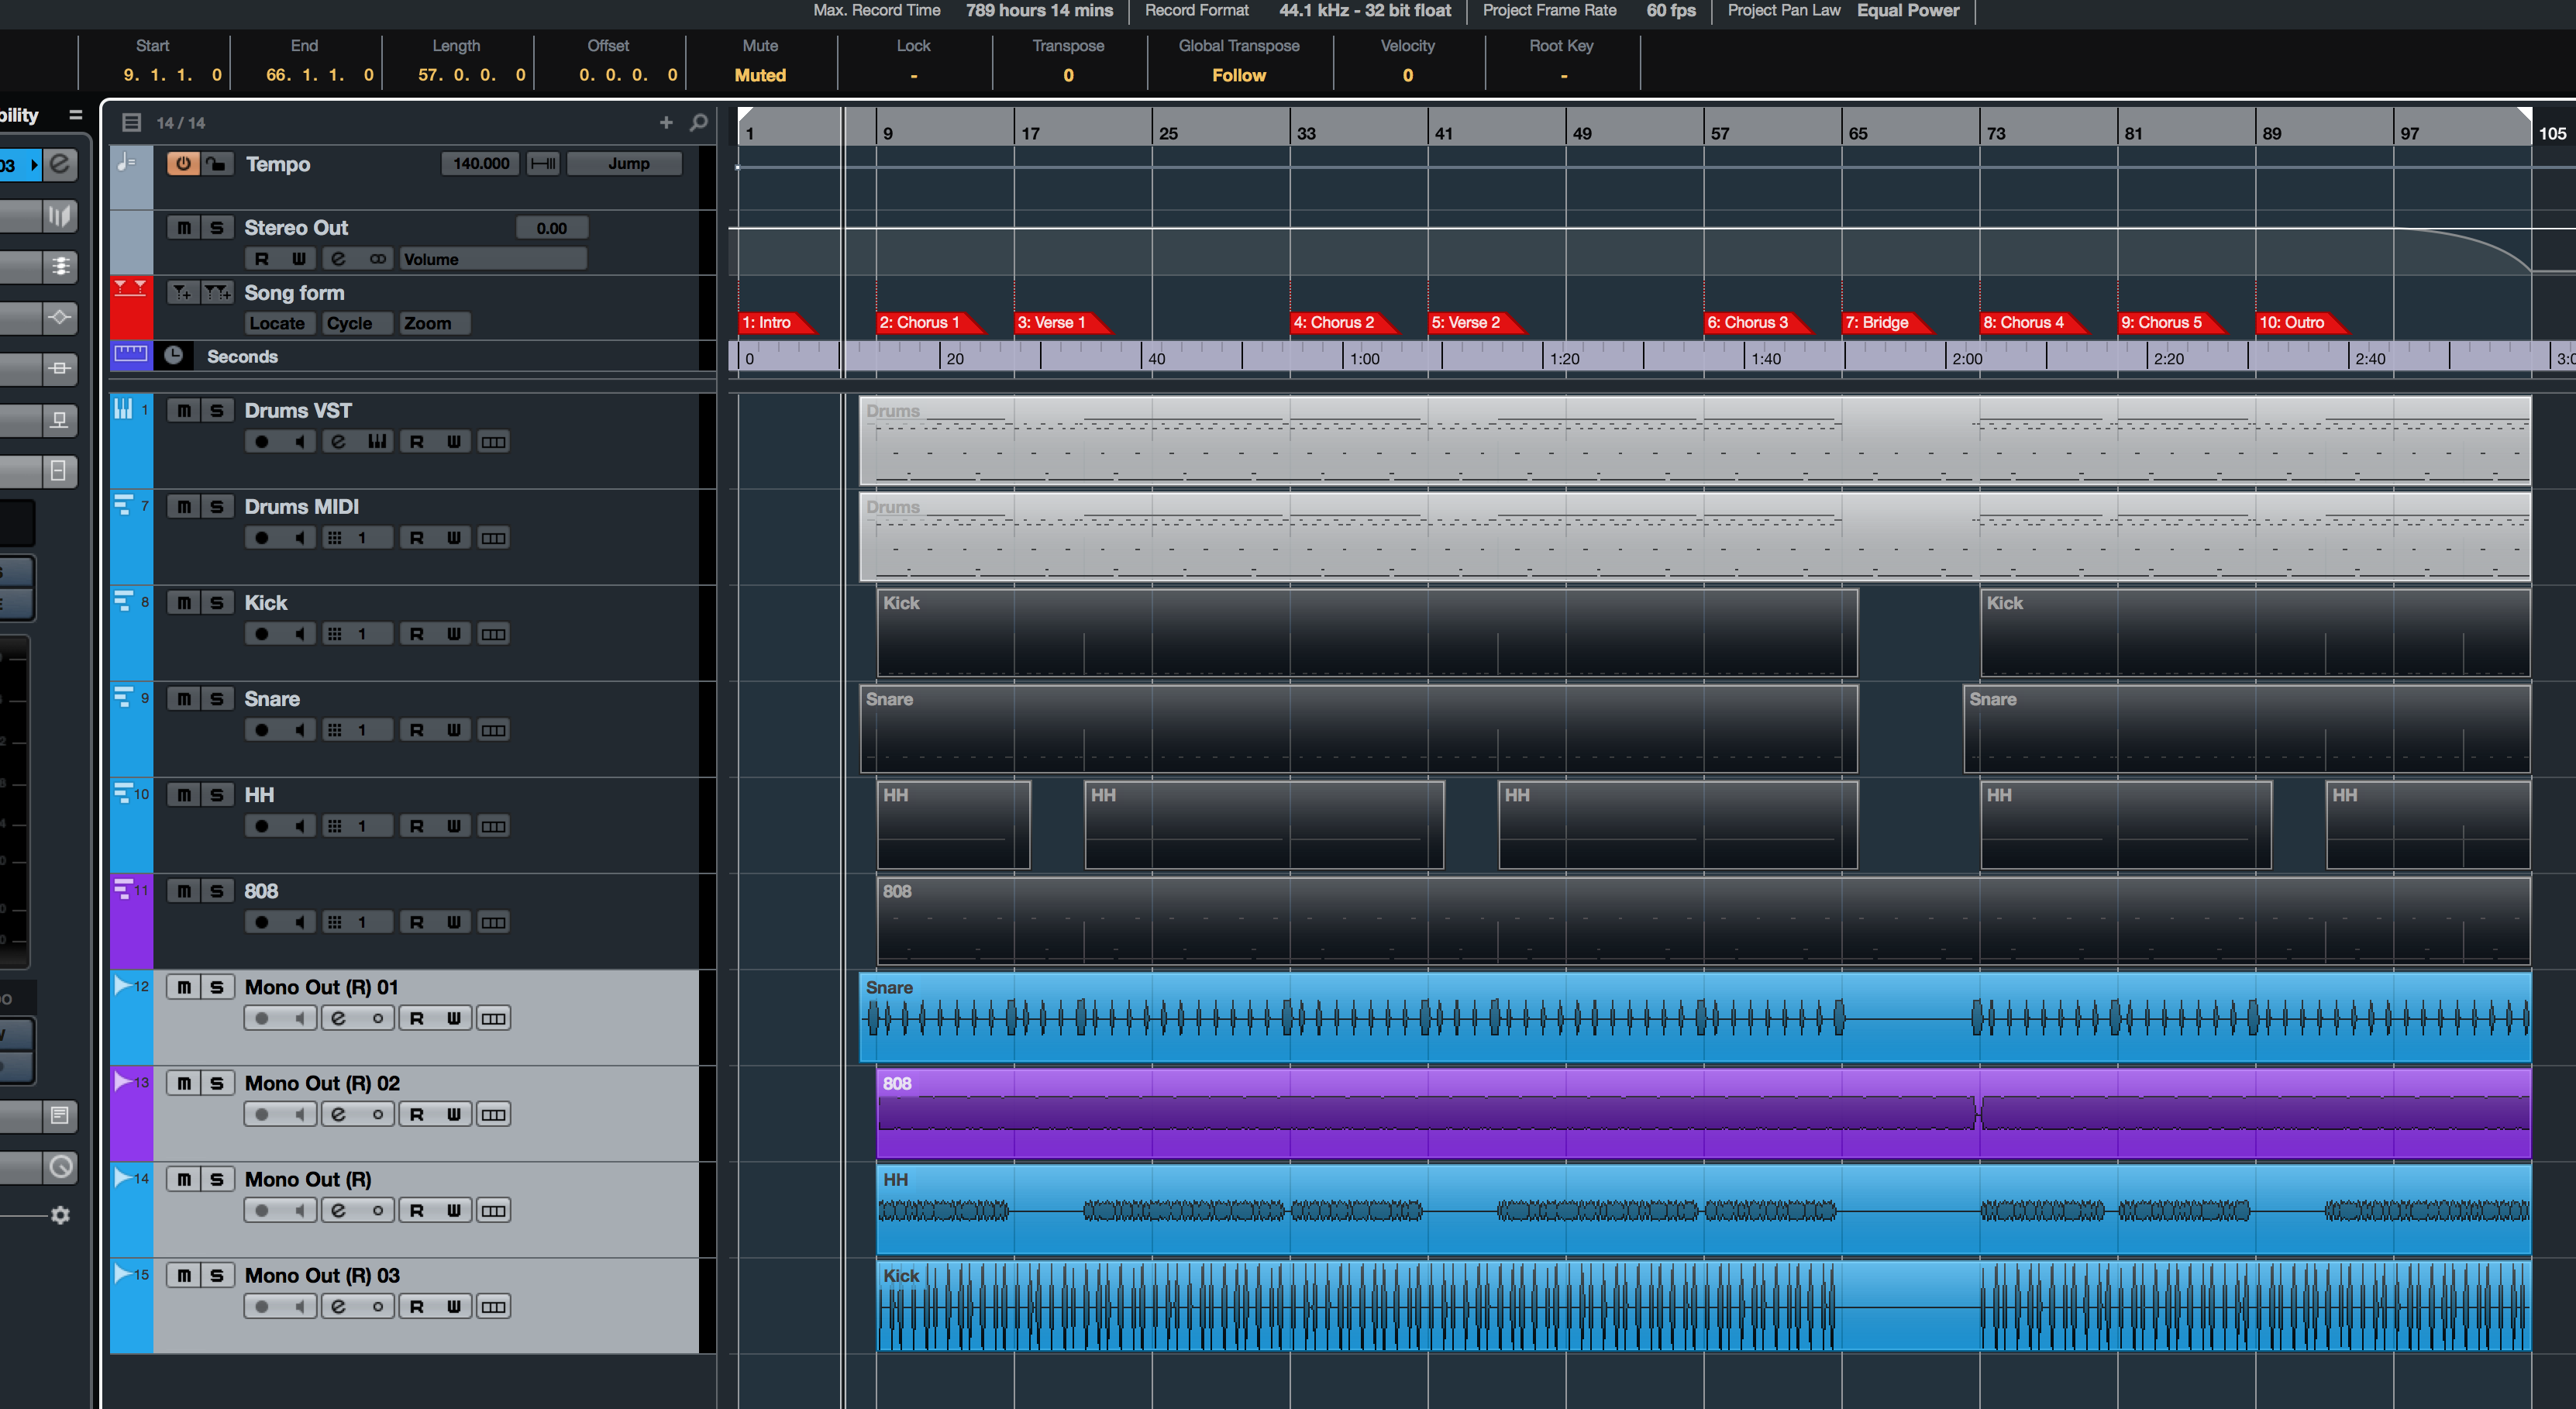Screen dimensions: 2576x1409
Task: Select the Bridge marker in timeline
Action: point(1876,322)
